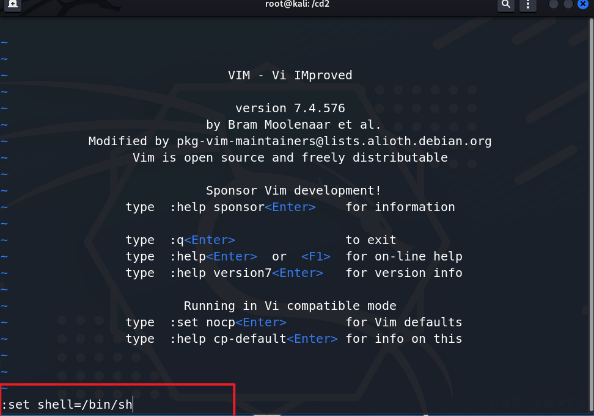Open a new terminal tab icon

tap(13, 4)
